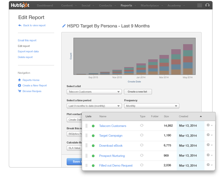Click Back to view report link
This screenshot has width=220, height=177.
[34, 25]
